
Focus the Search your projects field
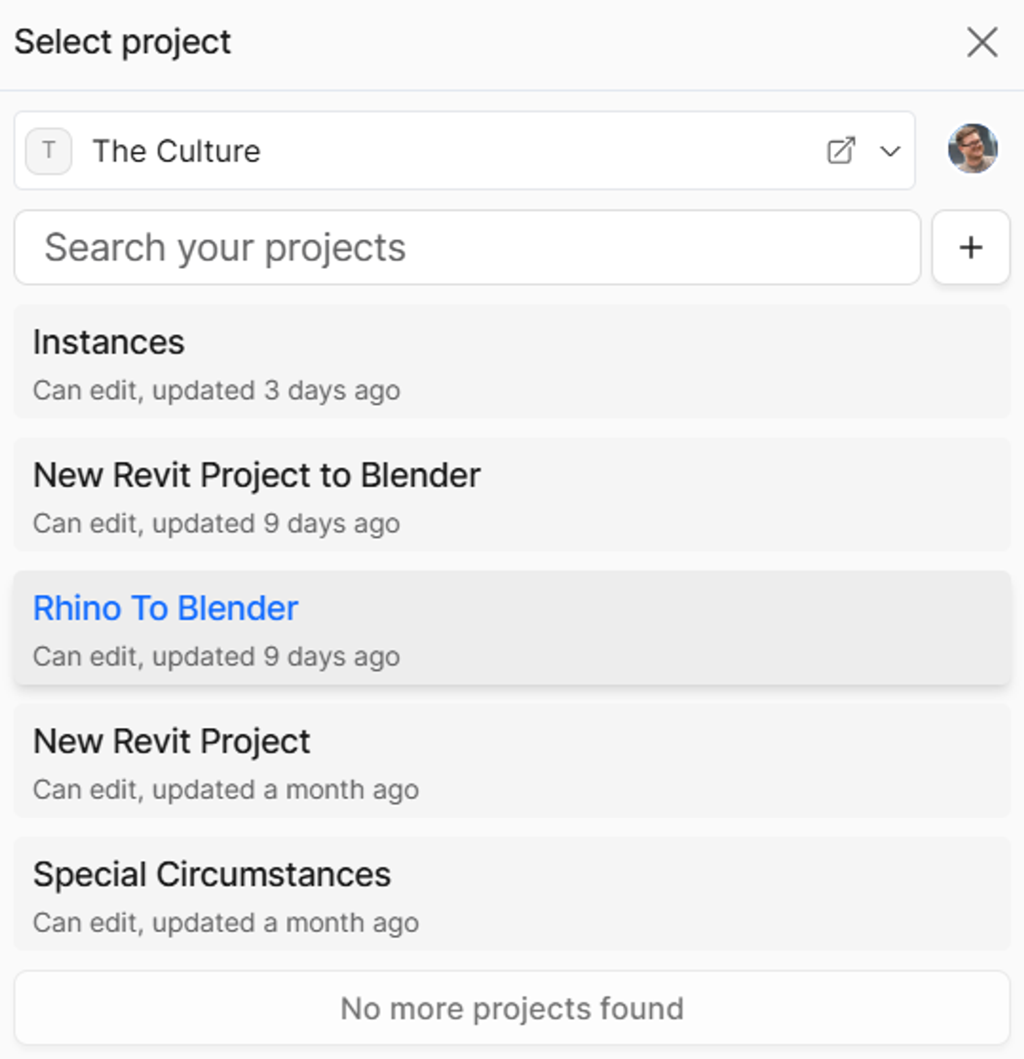pos(467,247)
